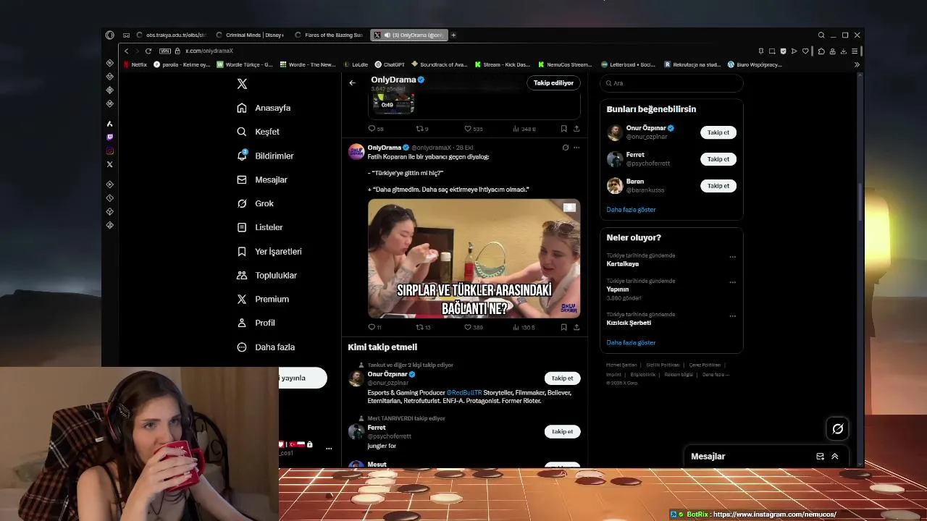Open Letterboxd bookmark
Viewport: 927px width, 521px height.
[x=628, y=64]
